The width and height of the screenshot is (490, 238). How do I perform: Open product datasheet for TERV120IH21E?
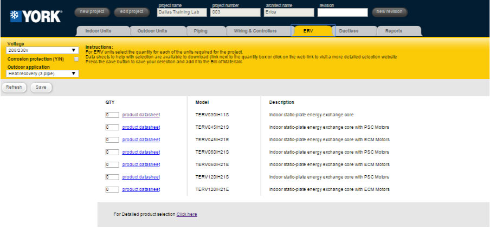(x=141, y=189)
